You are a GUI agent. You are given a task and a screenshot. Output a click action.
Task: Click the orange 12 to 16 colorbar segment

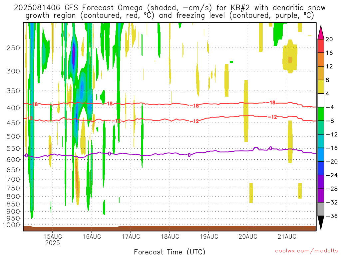(x=321, y=60)
